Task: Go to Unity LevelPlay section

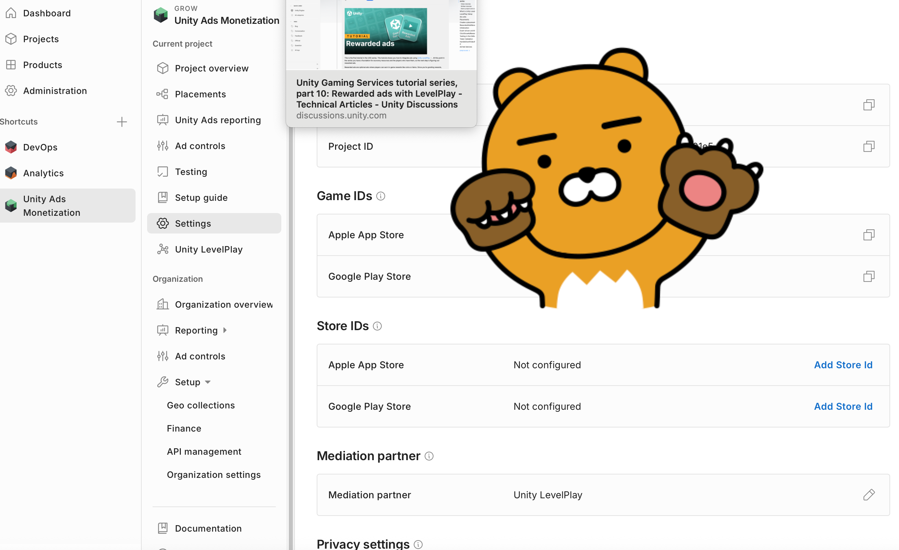Action: (208, 249)
